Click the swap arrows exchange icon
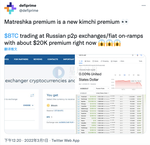The height and width of the screenshot is (145, 150). [32, 95]
